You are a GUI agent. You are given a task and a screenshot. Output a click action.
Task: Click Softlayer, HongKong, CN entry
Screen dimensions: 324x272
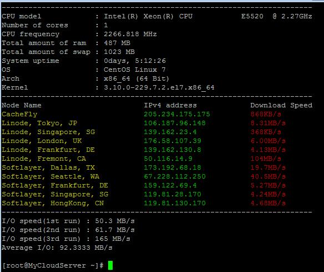(53, 203)
